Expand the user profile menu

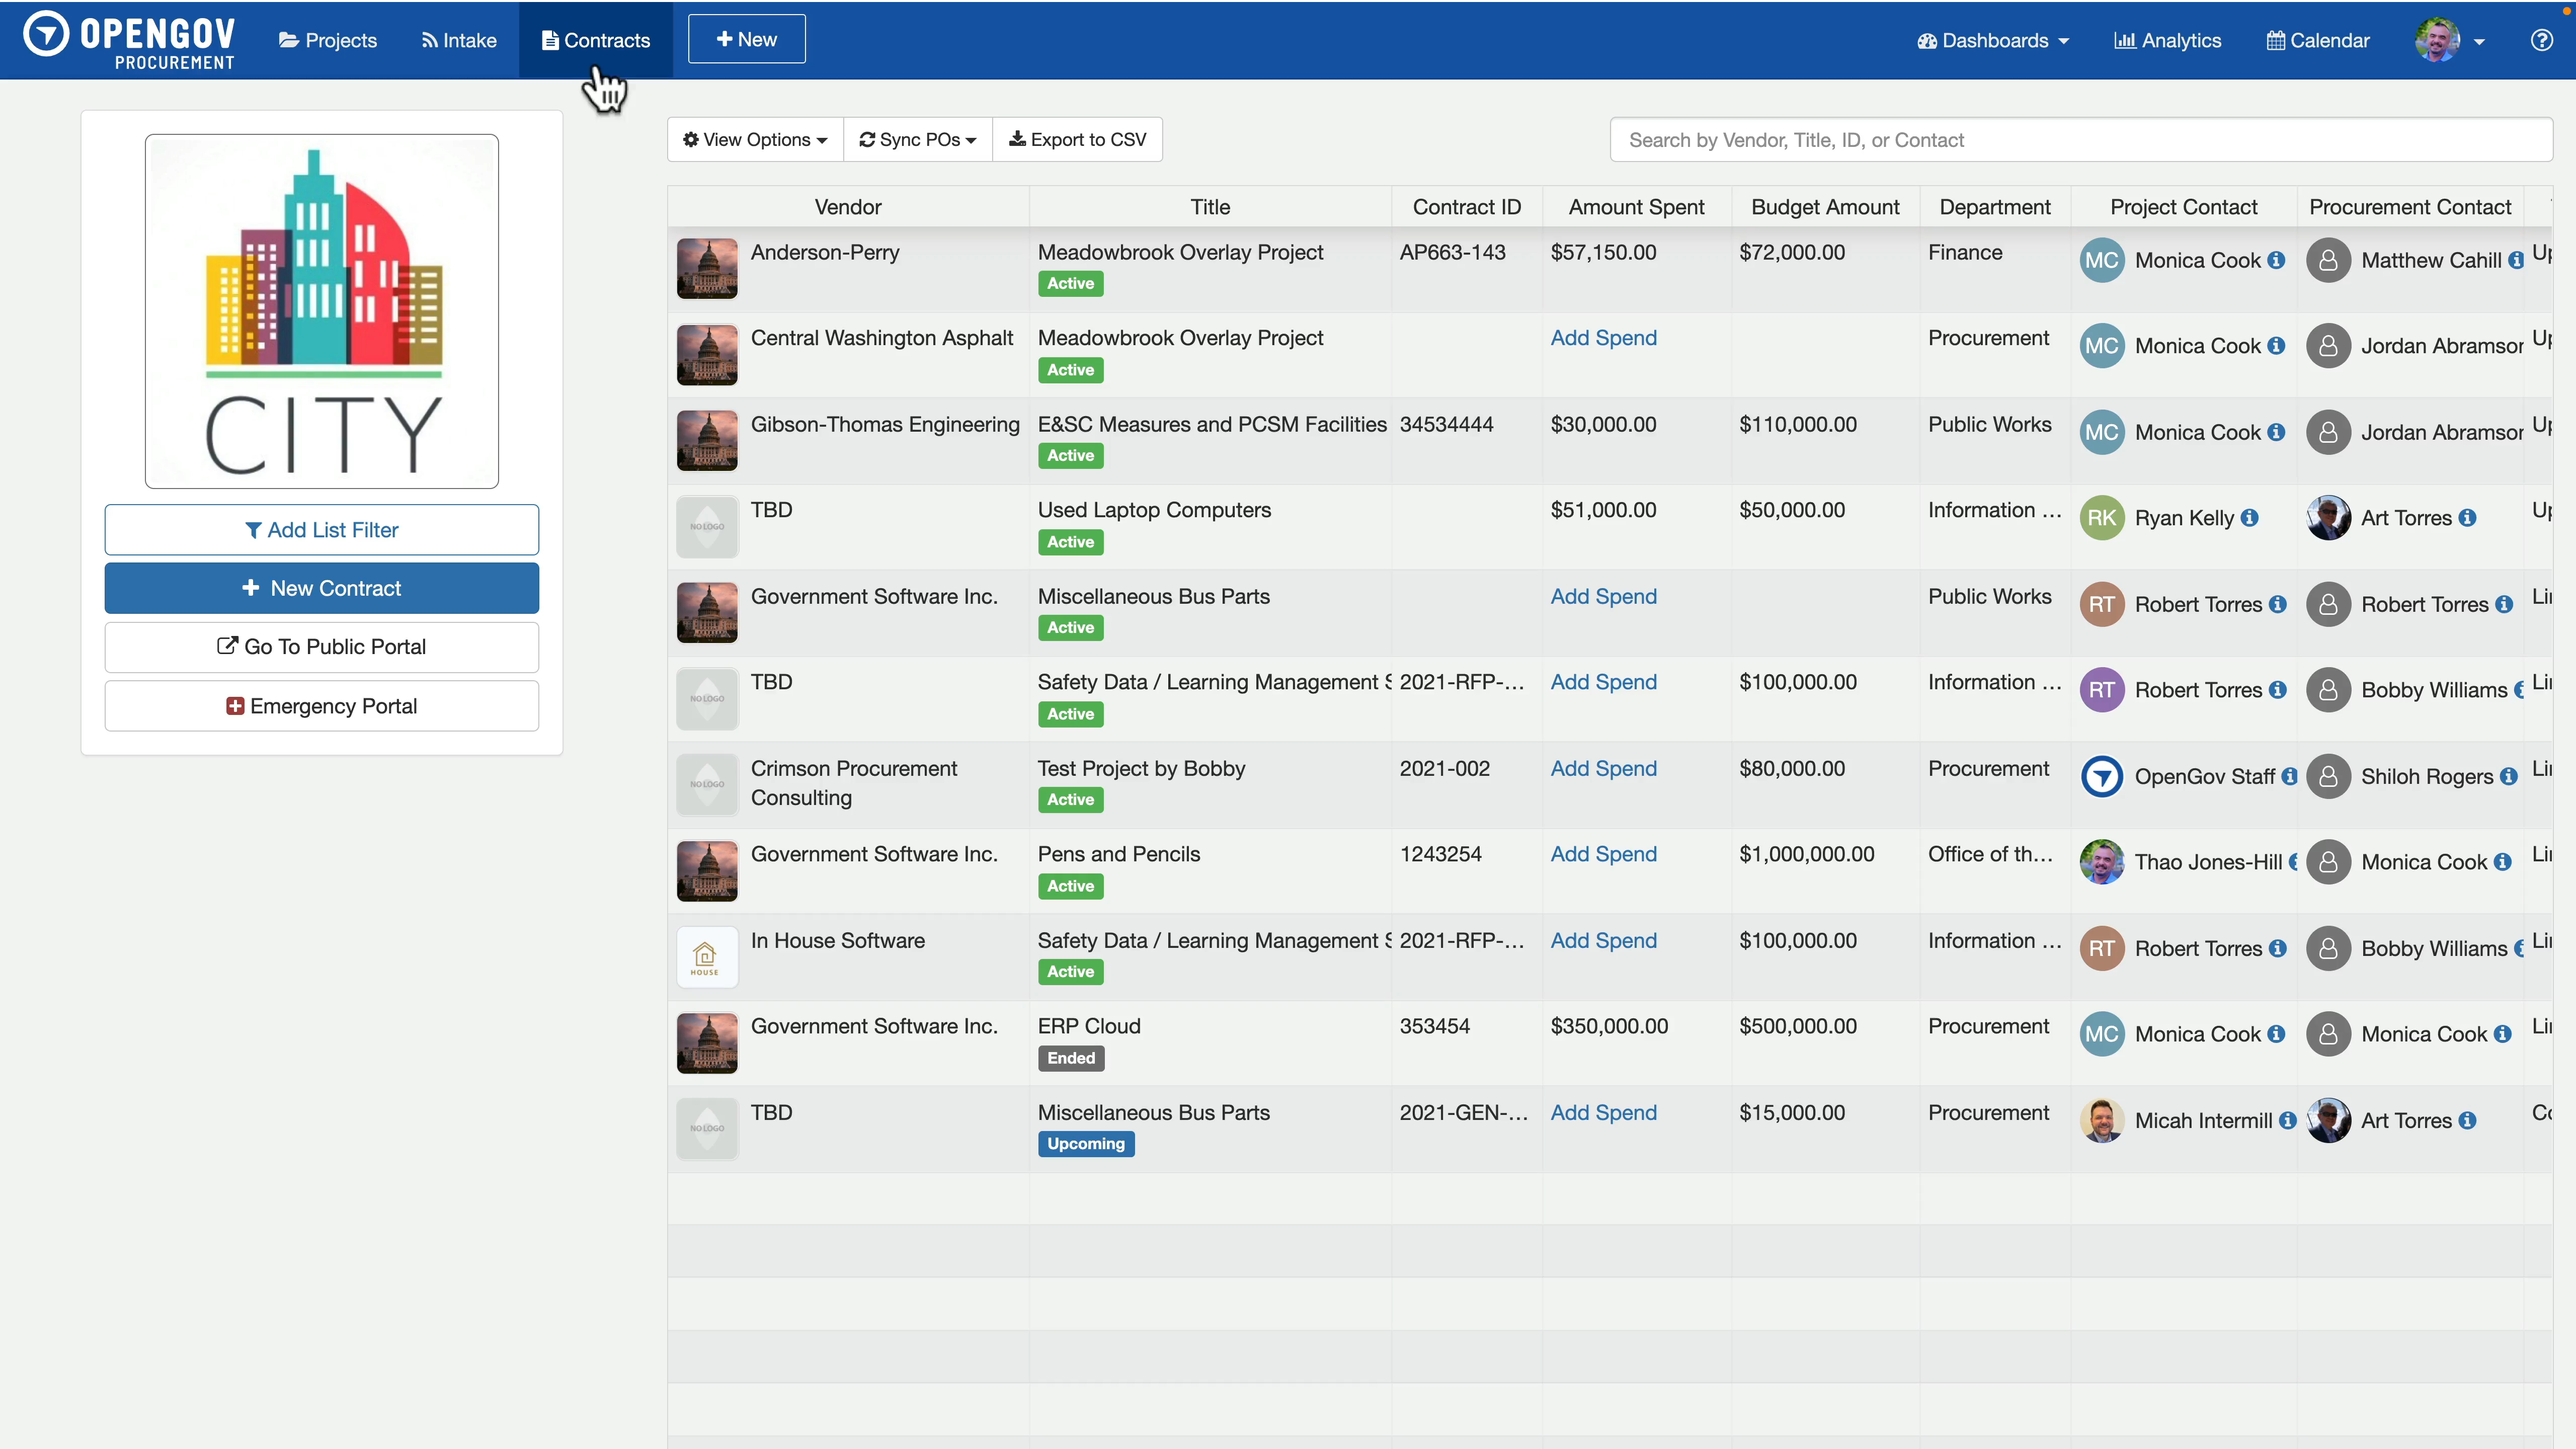(2449, 40)
